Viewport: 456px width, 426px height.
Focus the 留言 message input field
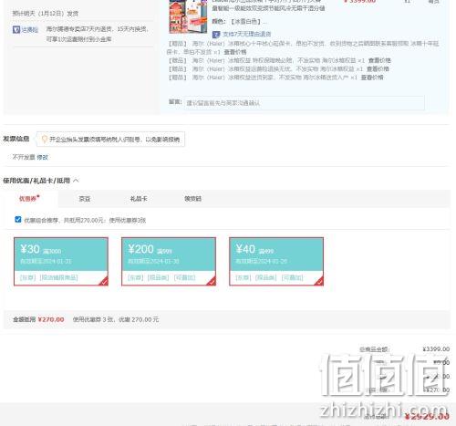pos(305,103)
